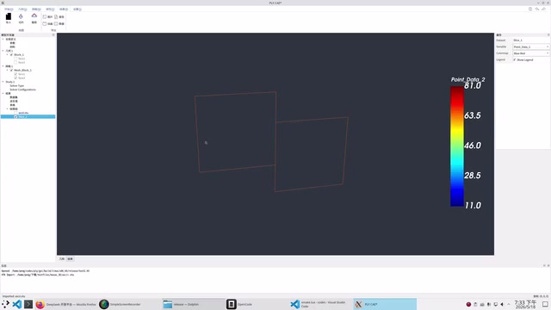Screen dimensions: 551x310
Task: Open the Variable Point_Data_2 dropdown
Action: coord(531,46)
